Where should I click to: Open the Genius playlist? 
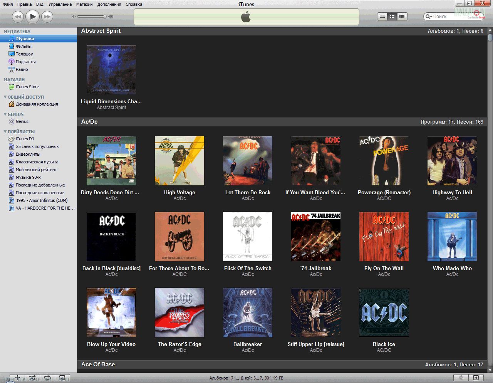(39, 121)
